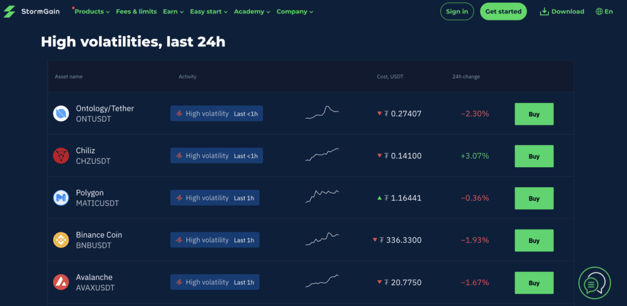627x306 pixels.
Task: Select the MATICUSDT ticker text
Action: coord(97,203)
